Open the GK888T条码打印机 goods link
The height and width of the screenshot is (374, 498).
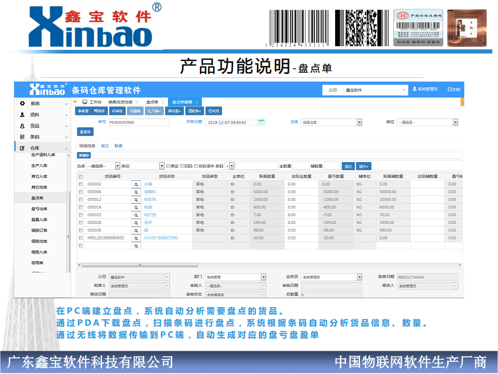161,238
